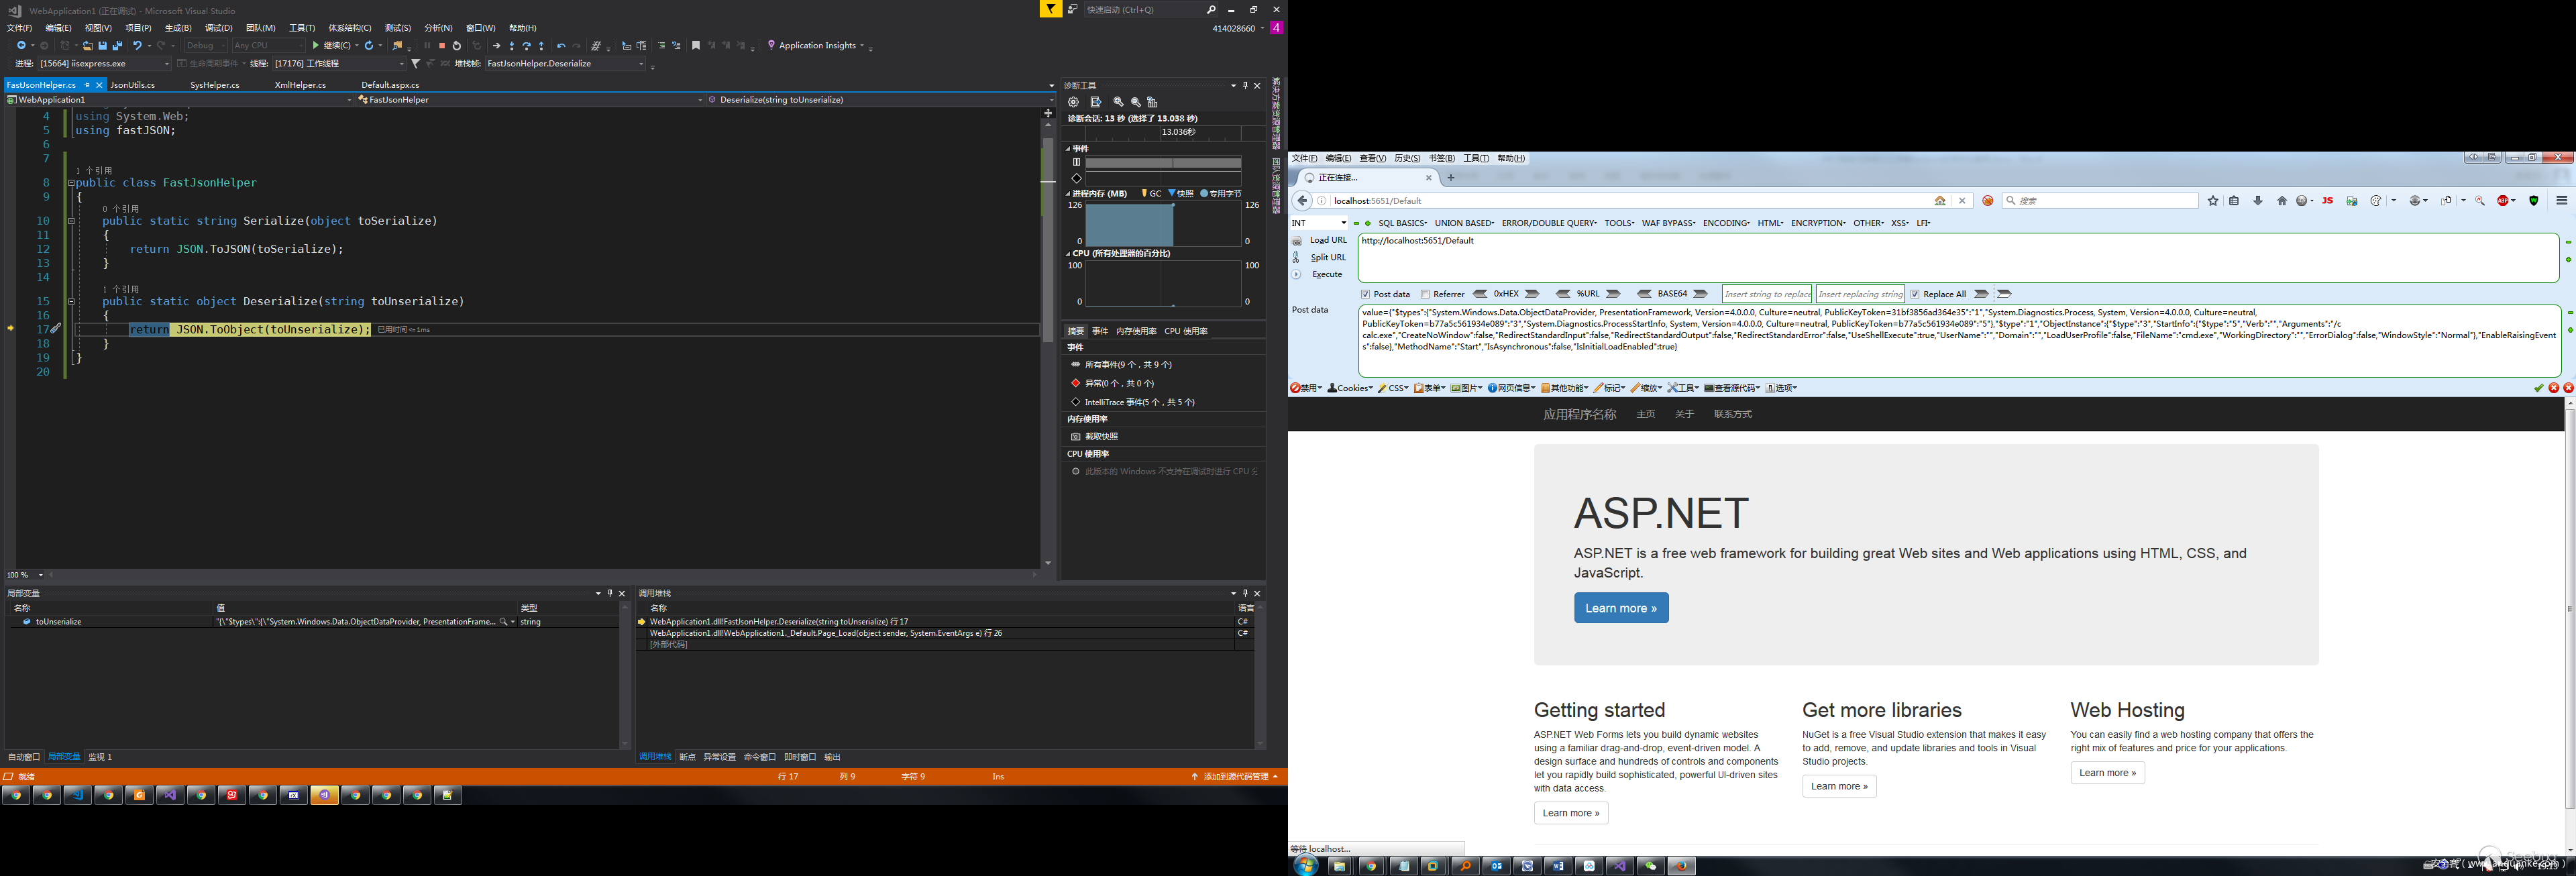
Task: Switch to the JsonUtils.cs tab
Action: tap(133, 85)
